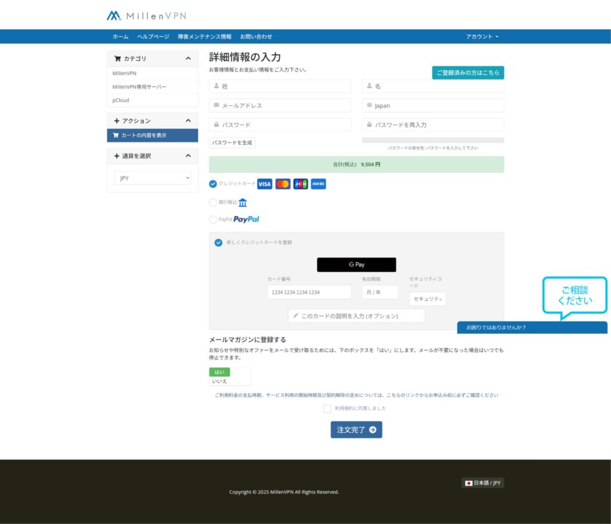
Task: Click お困りではありませんか？ help bar
Action: tap(532, 327)
